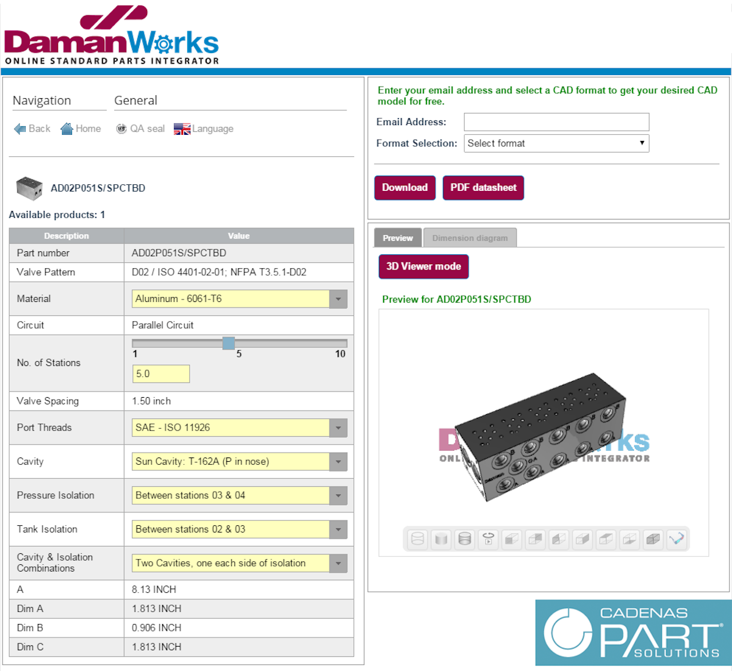Image resolution: width=732 pixels, height=671 pixels.
Task: Change the Pressure Isolation dropdown
Action: point(337,495)
